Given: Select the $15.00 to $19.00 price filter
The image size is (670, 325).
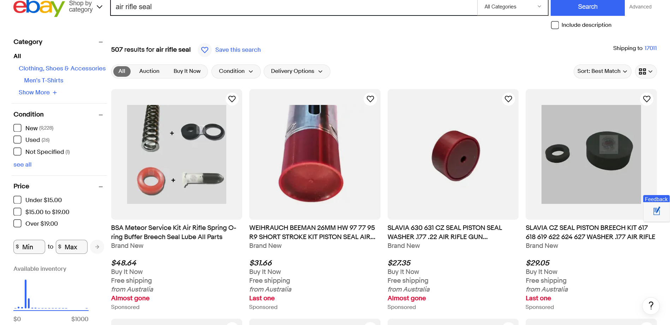Looking at the screenshot, I should [x=17, y=212].
